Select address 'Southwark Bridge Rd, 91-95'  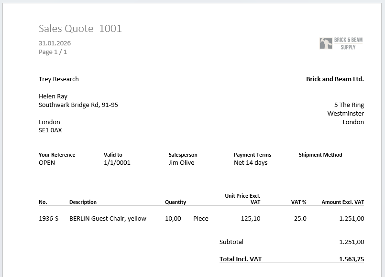tap(78, 105)
